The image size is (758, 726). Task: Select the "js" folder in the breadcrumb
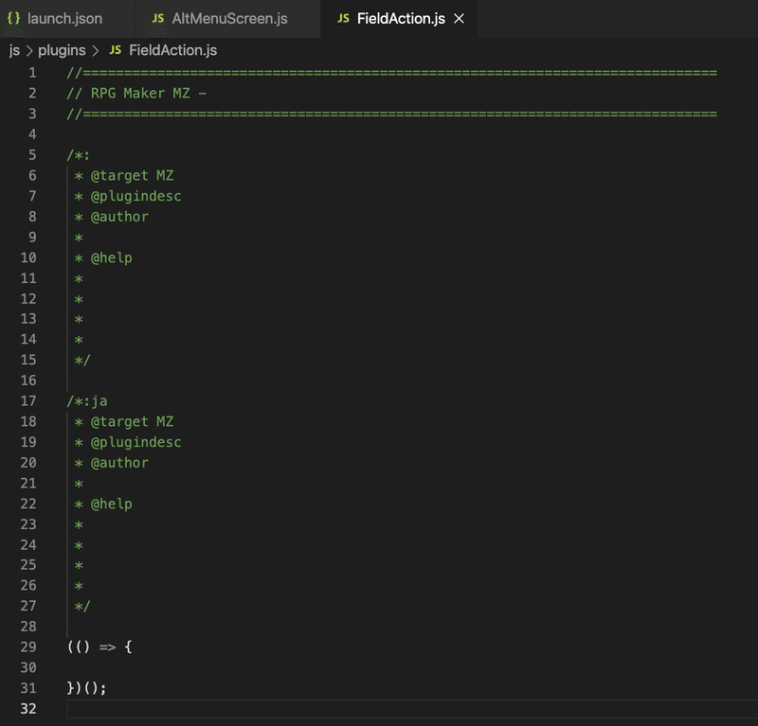14,50
